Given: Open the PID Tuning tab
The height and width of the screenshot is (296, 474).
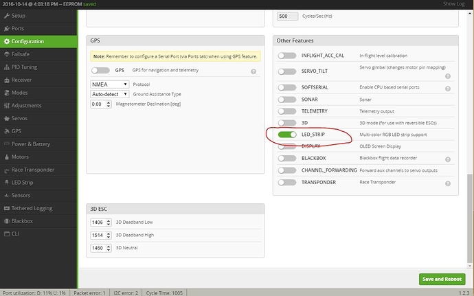Looking at the screenshot, I should (38, 67).
